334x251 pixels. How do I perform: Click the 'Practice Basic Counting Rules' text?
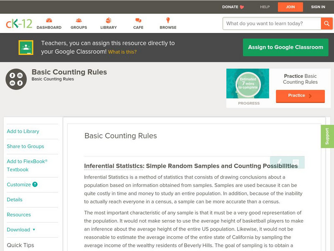click(300, 79)
